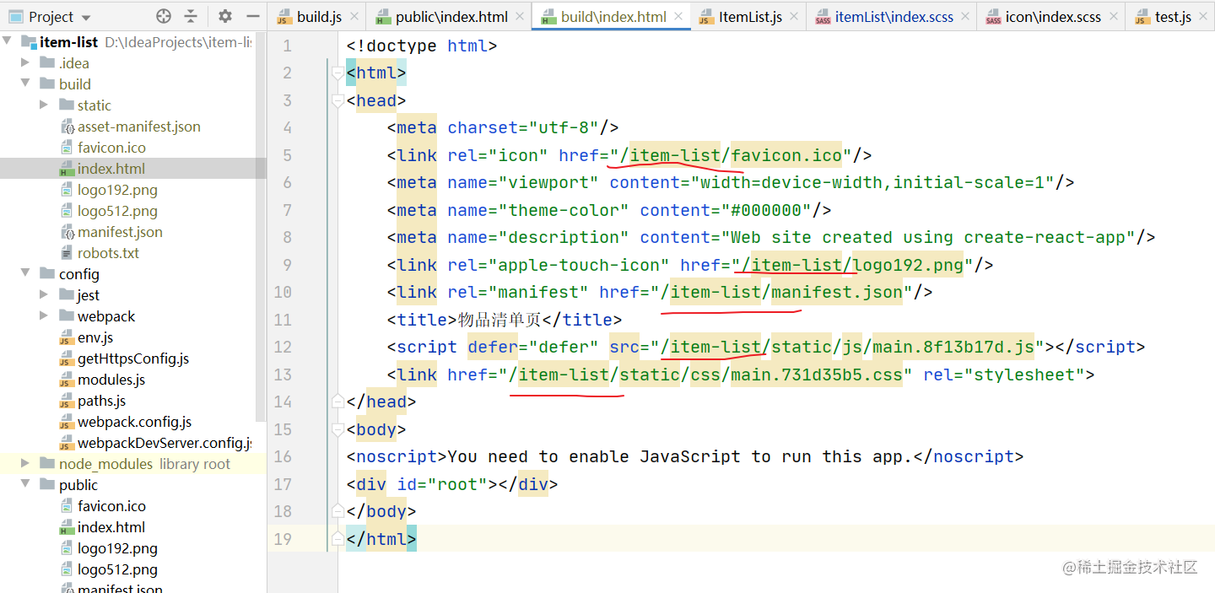Image resolution: width=1215 pixels, height=593 pixels.
Task: Collapse the public folder
Action: [25, 484]
